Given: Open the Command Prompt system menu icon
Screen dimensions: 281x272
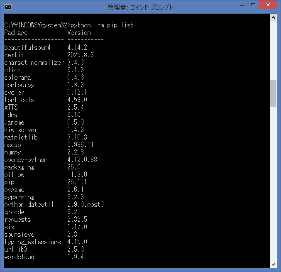Looking at the screenshot, I should point(8,7).
